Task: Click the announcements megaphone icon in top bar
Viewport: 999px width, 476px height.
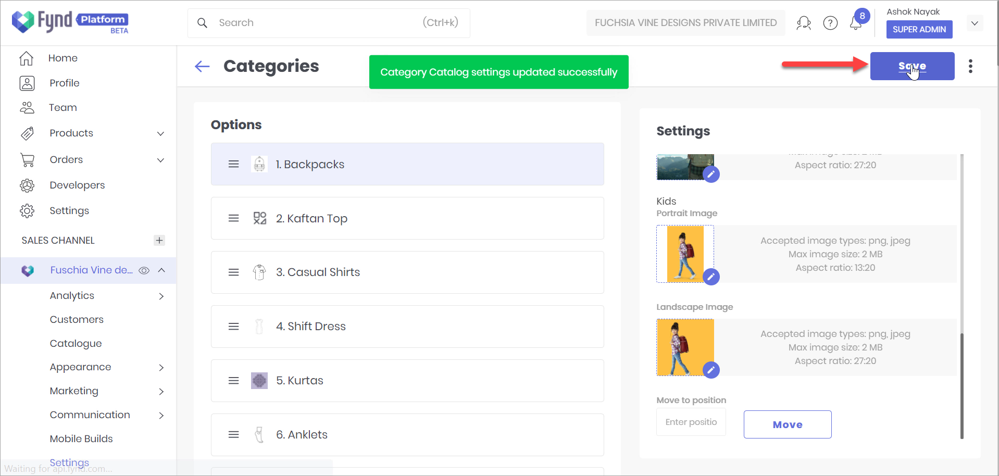Action: [804, 23]
